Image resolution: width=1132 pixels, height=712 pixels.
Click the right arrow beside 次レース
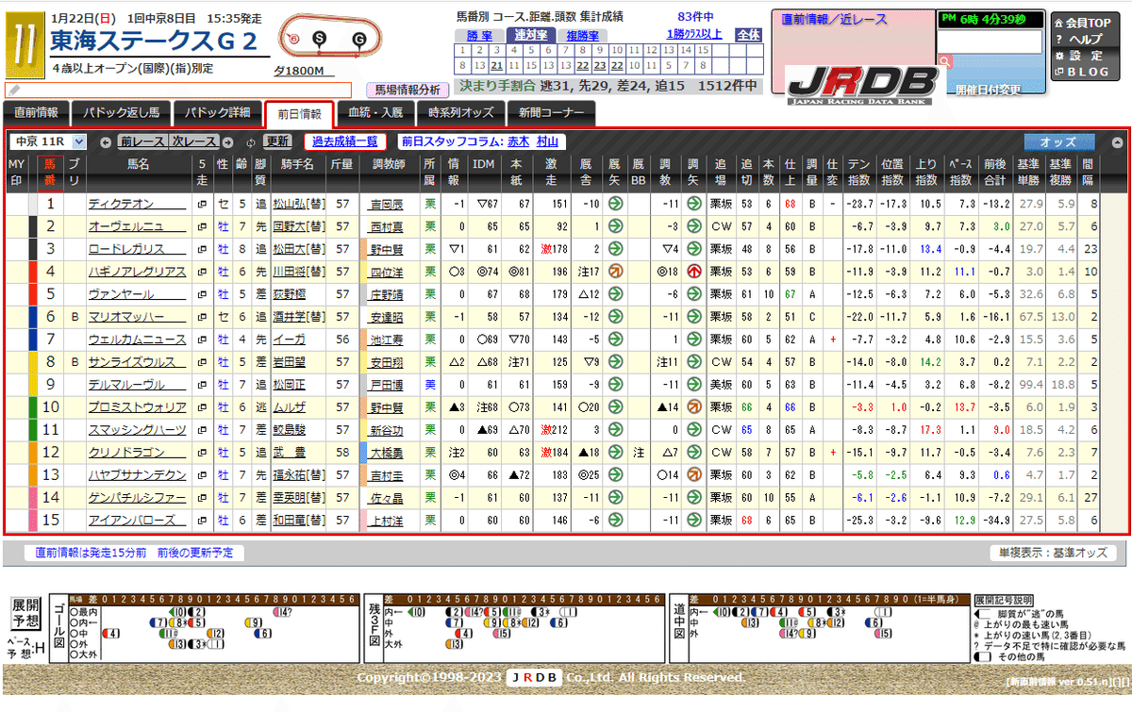click(227, 141)
